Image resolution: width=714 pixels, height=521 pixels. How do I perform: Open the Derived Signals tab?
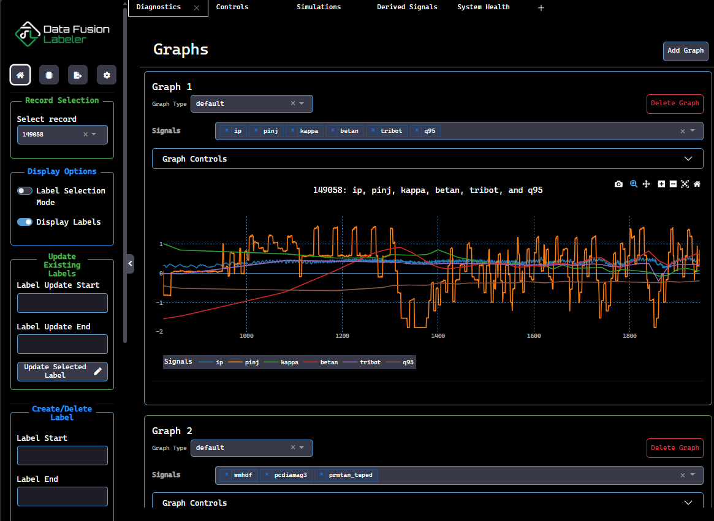click(407, 7)
